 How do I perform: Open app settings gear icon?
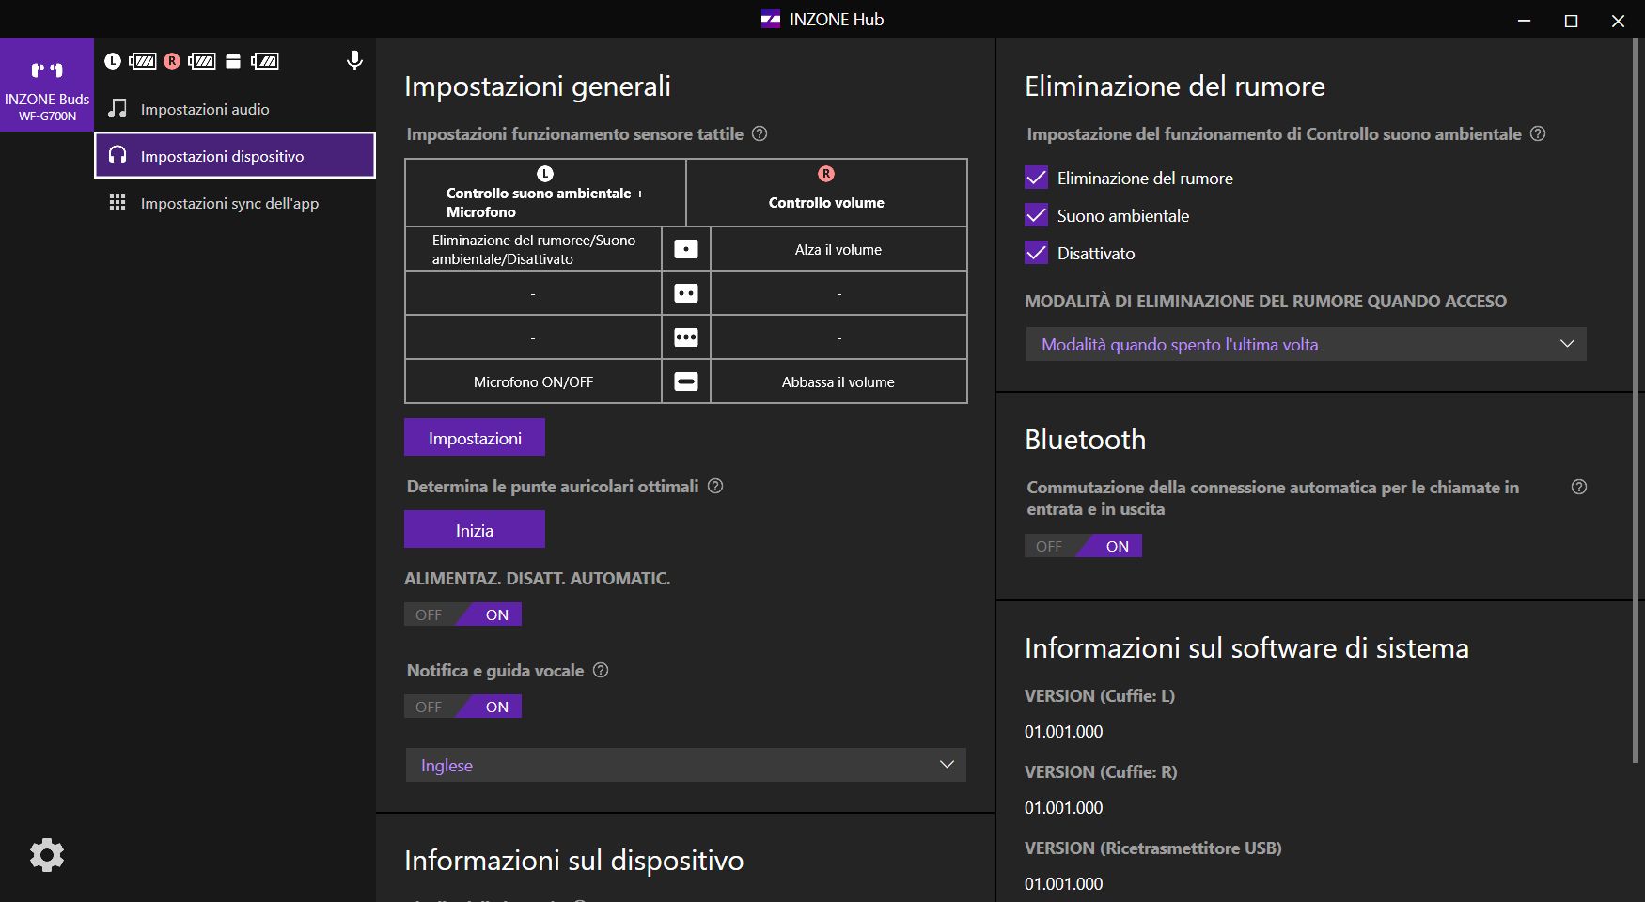point(47,855)
